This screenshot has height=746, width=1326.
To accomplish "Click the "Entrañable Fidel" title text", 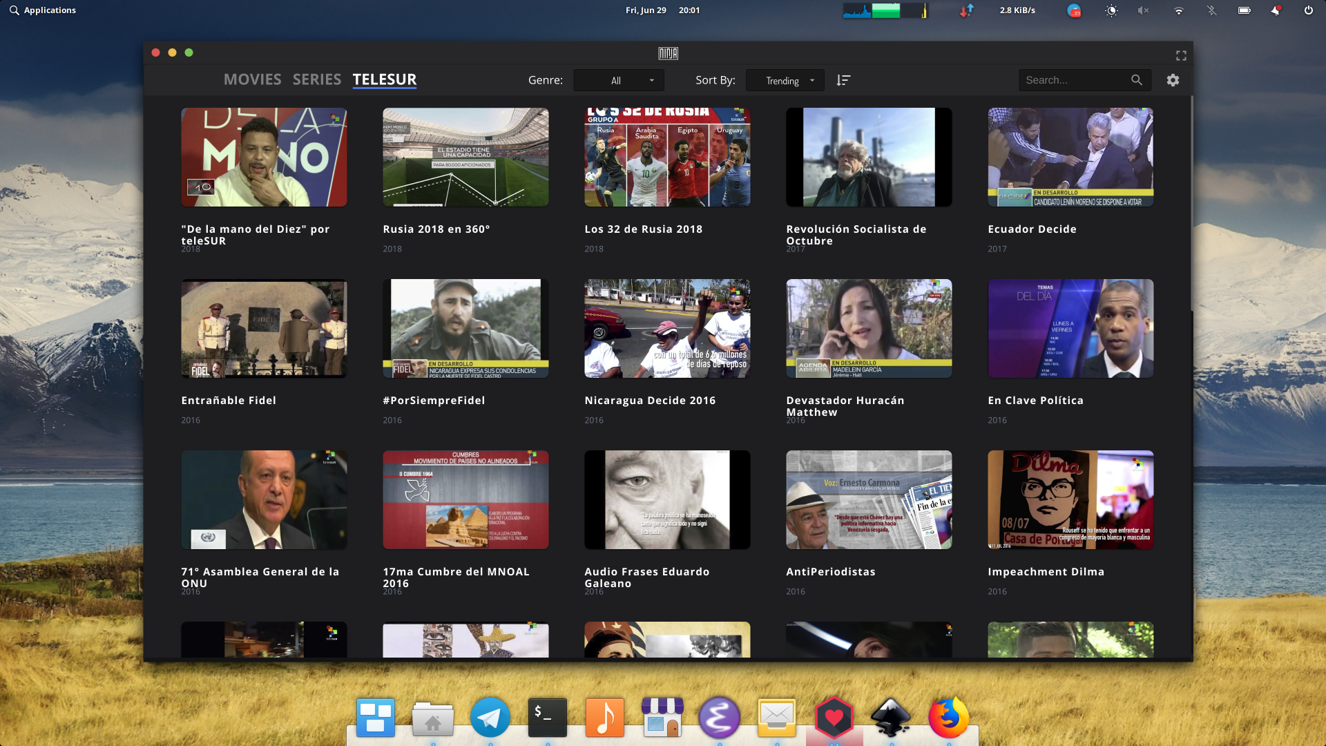I will (229, 401).
